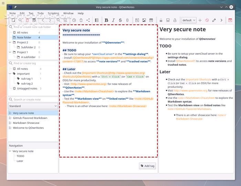Select Subfolder 2 in folder tree
Screen dimensions: 241x186
point(28,47)
